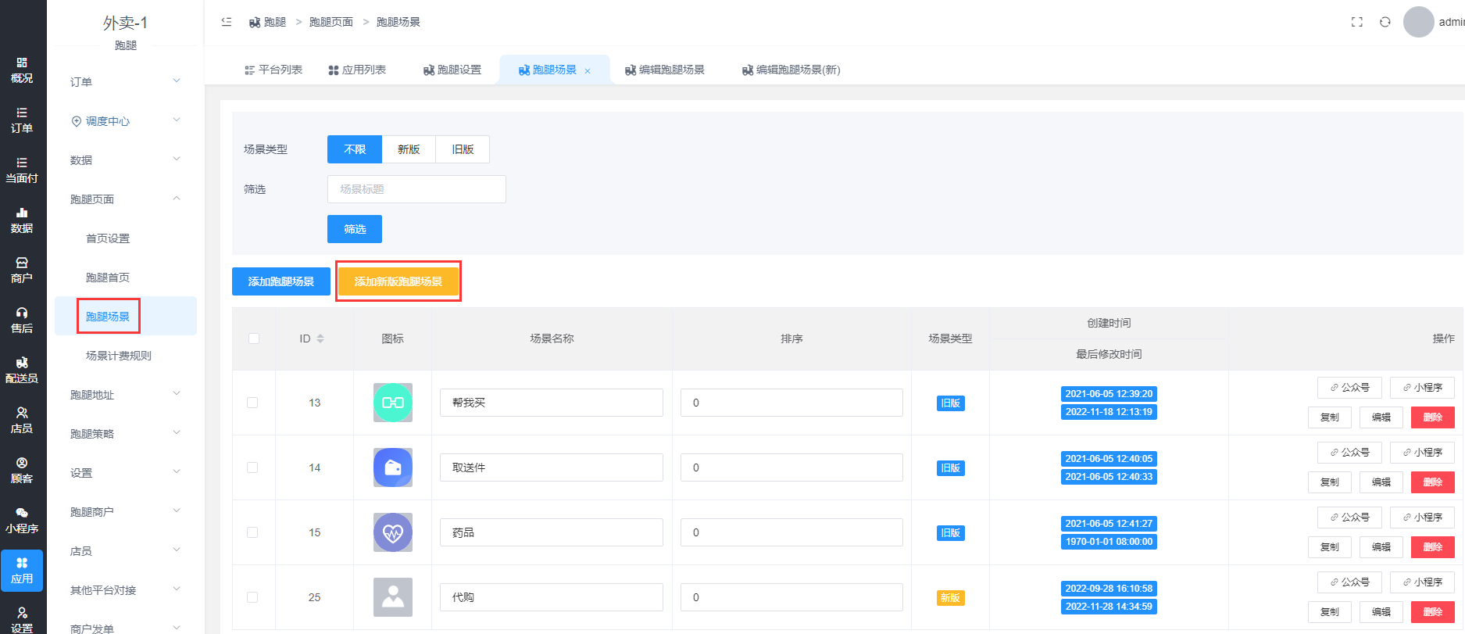Viewport: 1465px width, 634px height.
Task: Click the 取送件 scene icon thumbnail
Action: pyautogui.click(x=393, y=467)
